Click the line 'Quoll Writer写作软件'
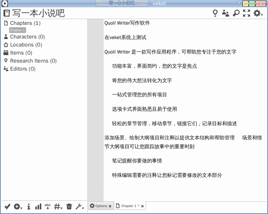Screen dimensions: 268x214 point(127,23)
